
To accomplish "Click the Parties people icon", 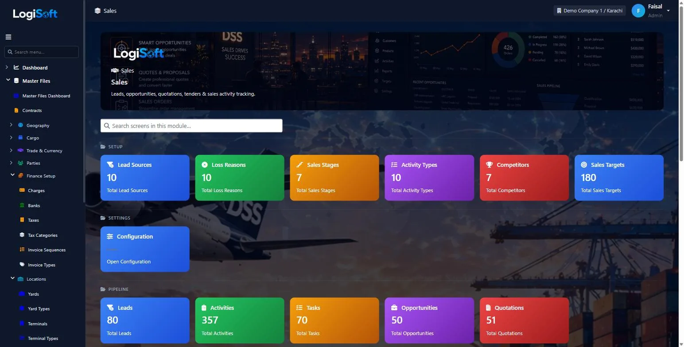I will click(x=20, y=163).
